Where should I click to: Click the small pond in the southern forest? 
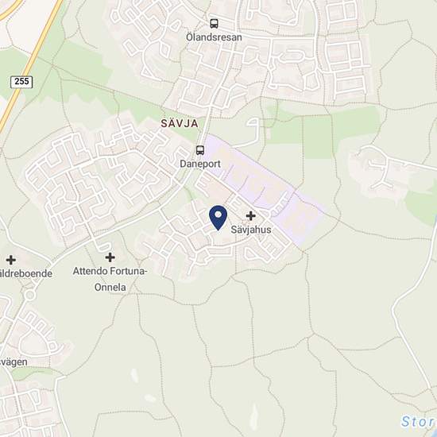tap(254, 412)
